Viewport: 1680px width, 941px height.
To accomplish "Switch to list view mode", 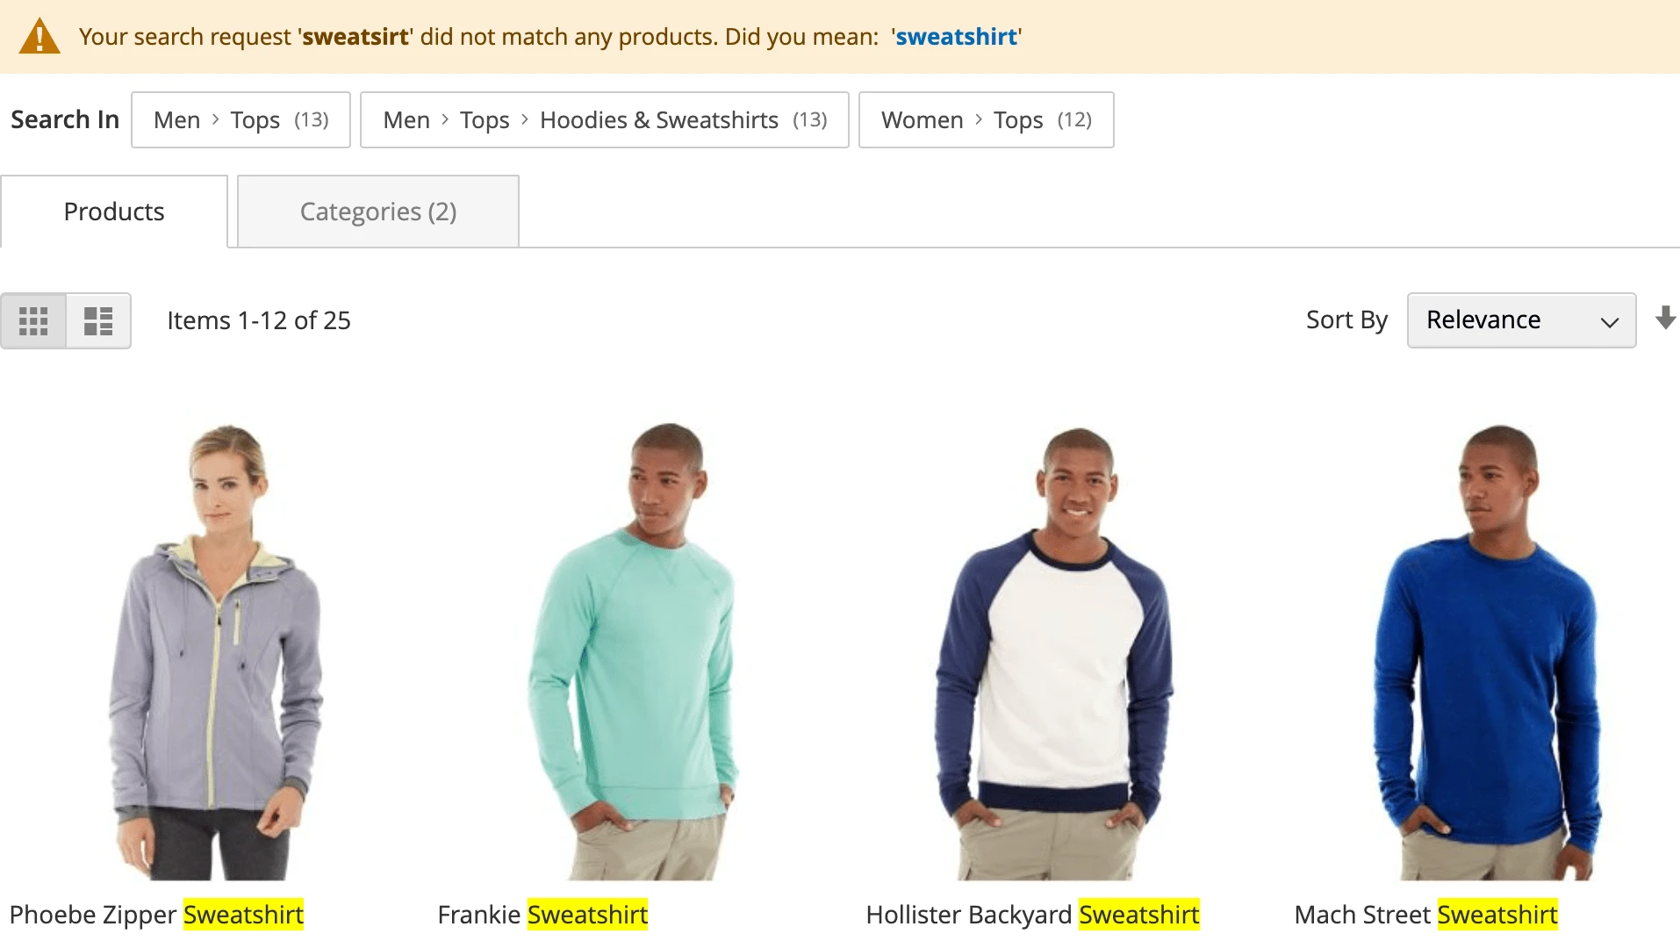I will 97,320.
